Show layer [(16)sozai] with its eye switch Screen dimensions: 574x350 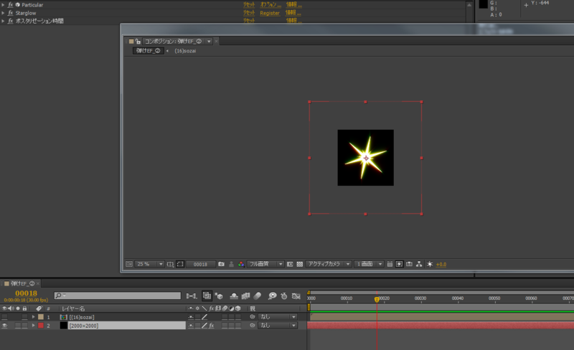coord(4,317)
